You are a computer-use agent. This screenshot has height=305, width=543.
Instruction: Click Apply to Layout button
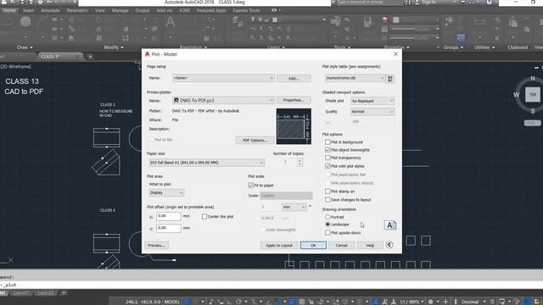pos(279,245)
